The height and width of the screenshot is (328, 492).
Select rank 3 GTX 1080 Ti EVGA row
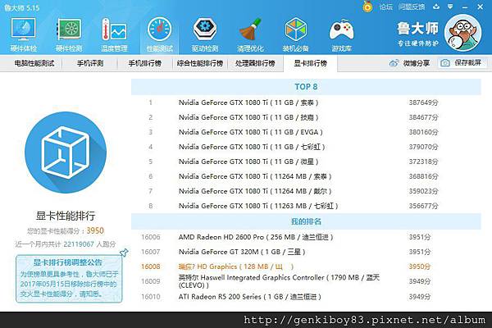[306, 132]
